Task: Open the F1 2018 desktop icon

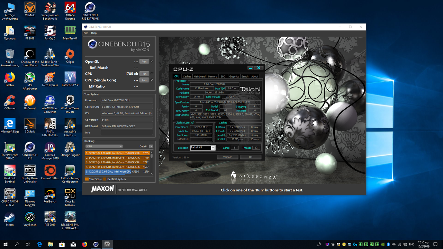Action: tap(30, 33)
